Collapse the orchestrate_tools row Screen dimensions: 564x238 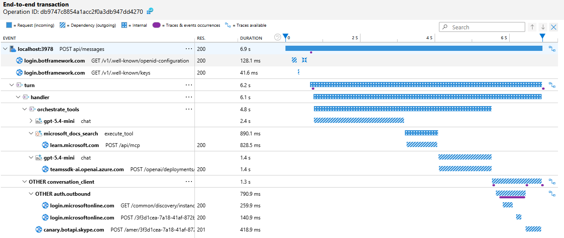[x=25, y=110]
